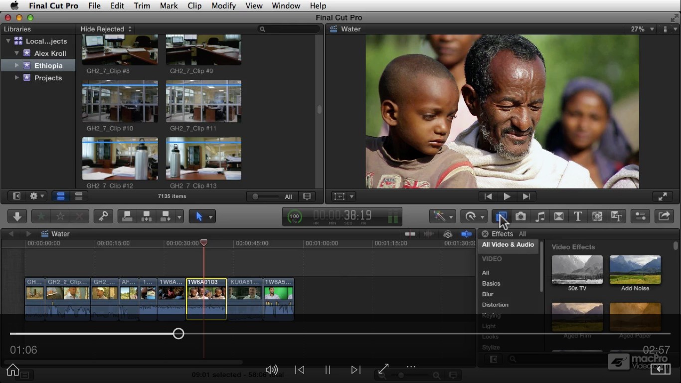The height and width of the screenshot is (383, 681).
Task: Adjust the browser clip duration slider
Action: [x=256, y=196]
